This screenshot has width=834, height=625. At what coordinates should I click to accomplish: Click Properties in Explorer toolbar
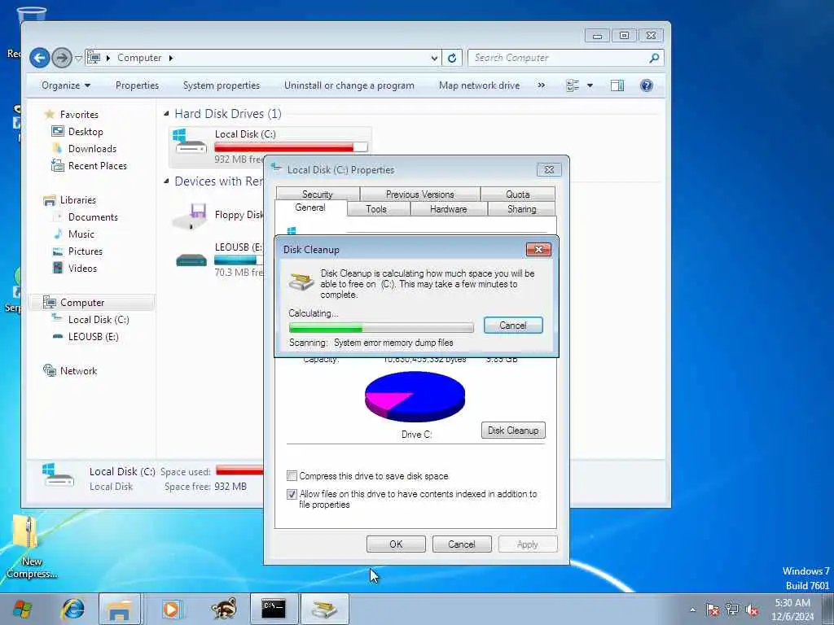[137, 85]
